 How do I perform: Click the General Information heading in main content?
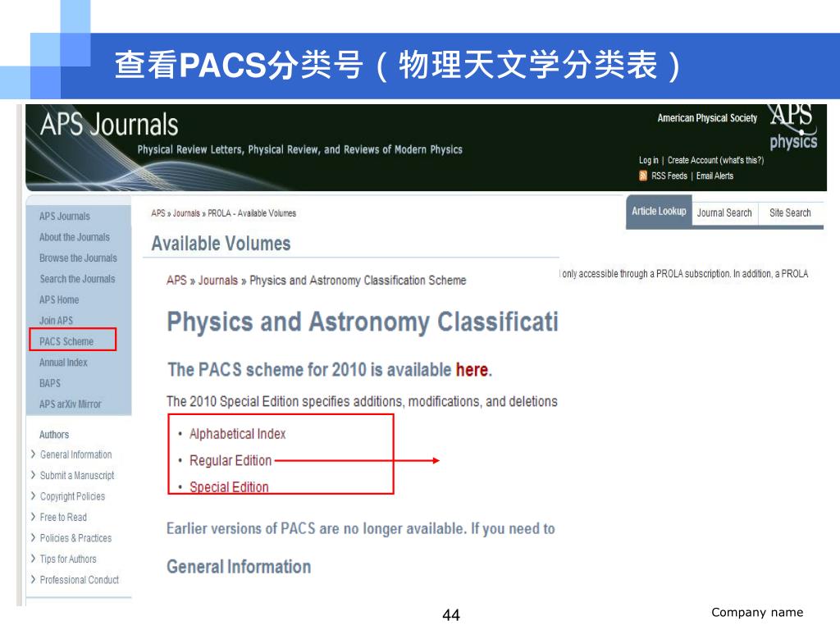click(x=239, y=567)
